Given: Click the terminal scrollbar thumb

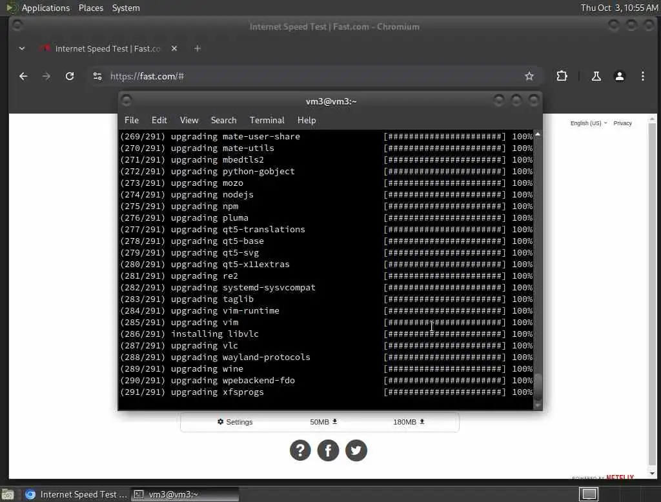Looking at the screenshot, I should click(x=538, y=387).
